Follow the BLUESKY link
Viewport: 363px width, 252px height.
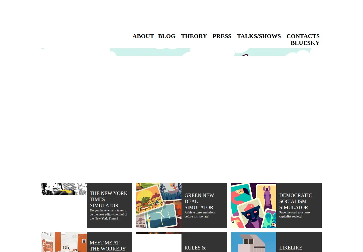point(305,43)
